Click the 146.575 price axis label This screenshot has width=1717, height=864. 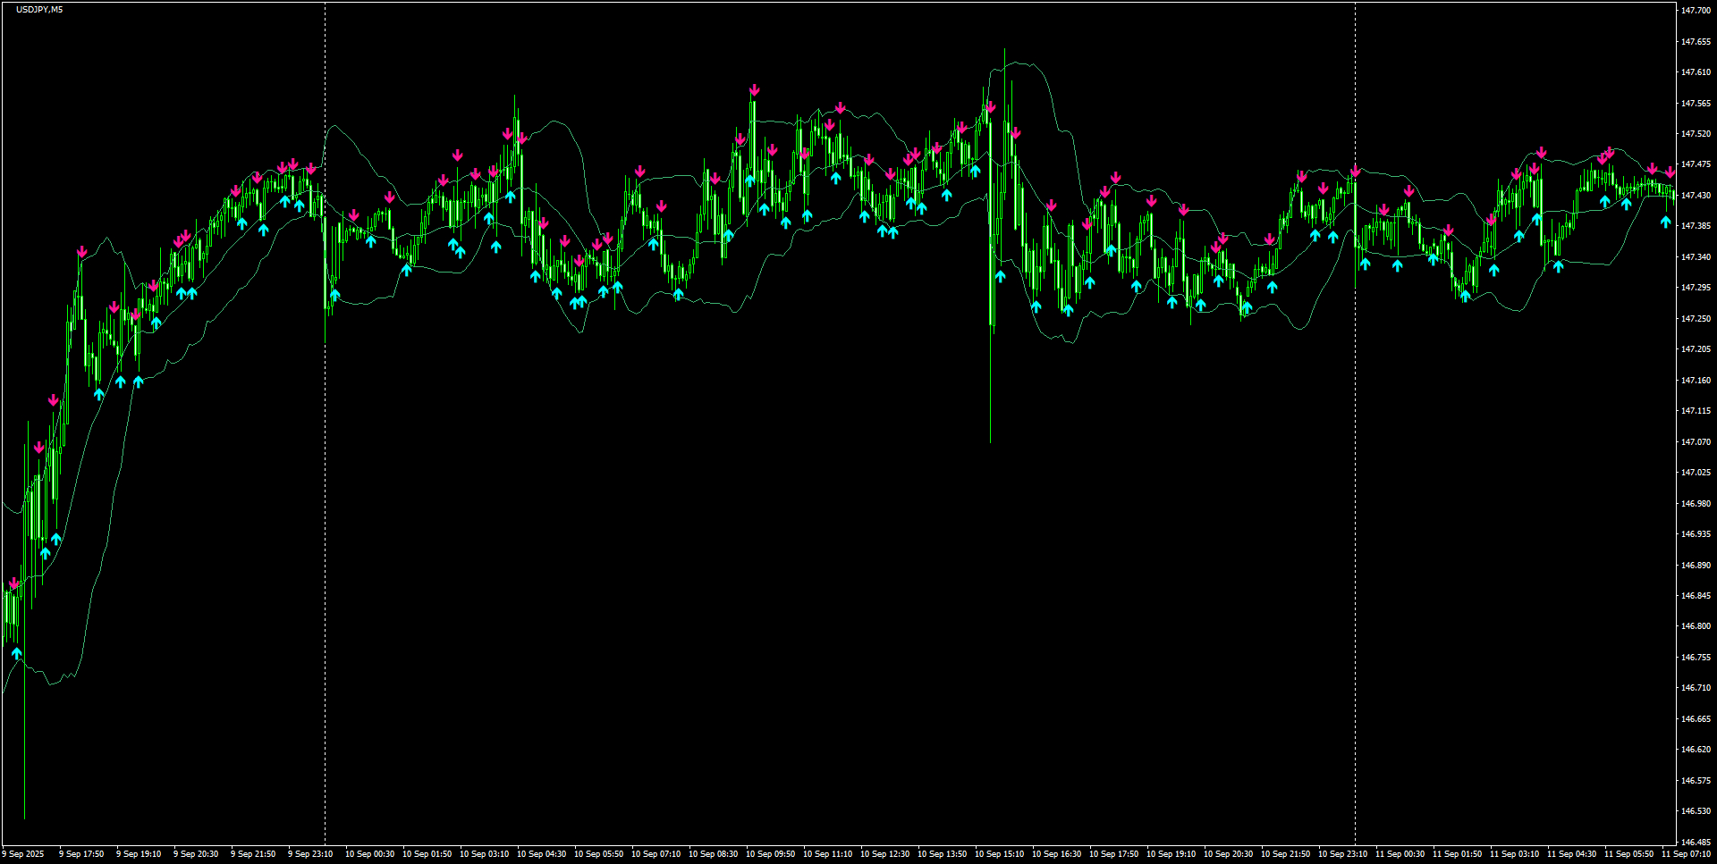(1696, 781)
